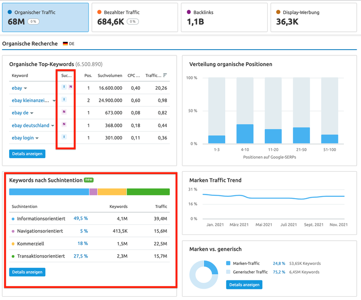Click the Generischer Traffic legend color square

coord(228,272)
